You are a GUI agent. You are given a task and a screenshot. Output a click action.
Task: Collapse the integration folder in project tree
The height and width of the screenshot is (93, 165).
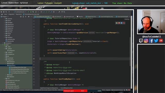click(x=4, y=60)
